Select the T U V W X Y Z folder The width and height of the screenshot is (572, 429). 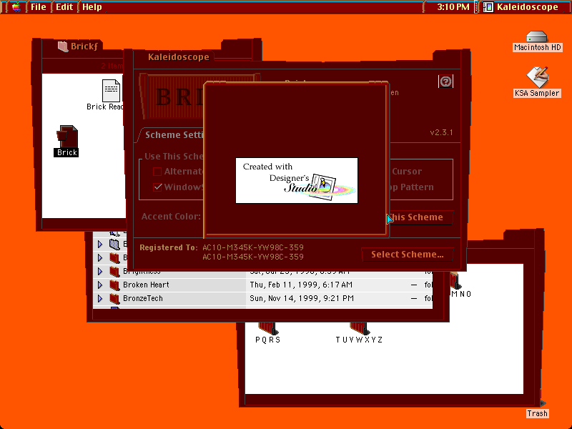pyautogui.click(x=359, y=328)
